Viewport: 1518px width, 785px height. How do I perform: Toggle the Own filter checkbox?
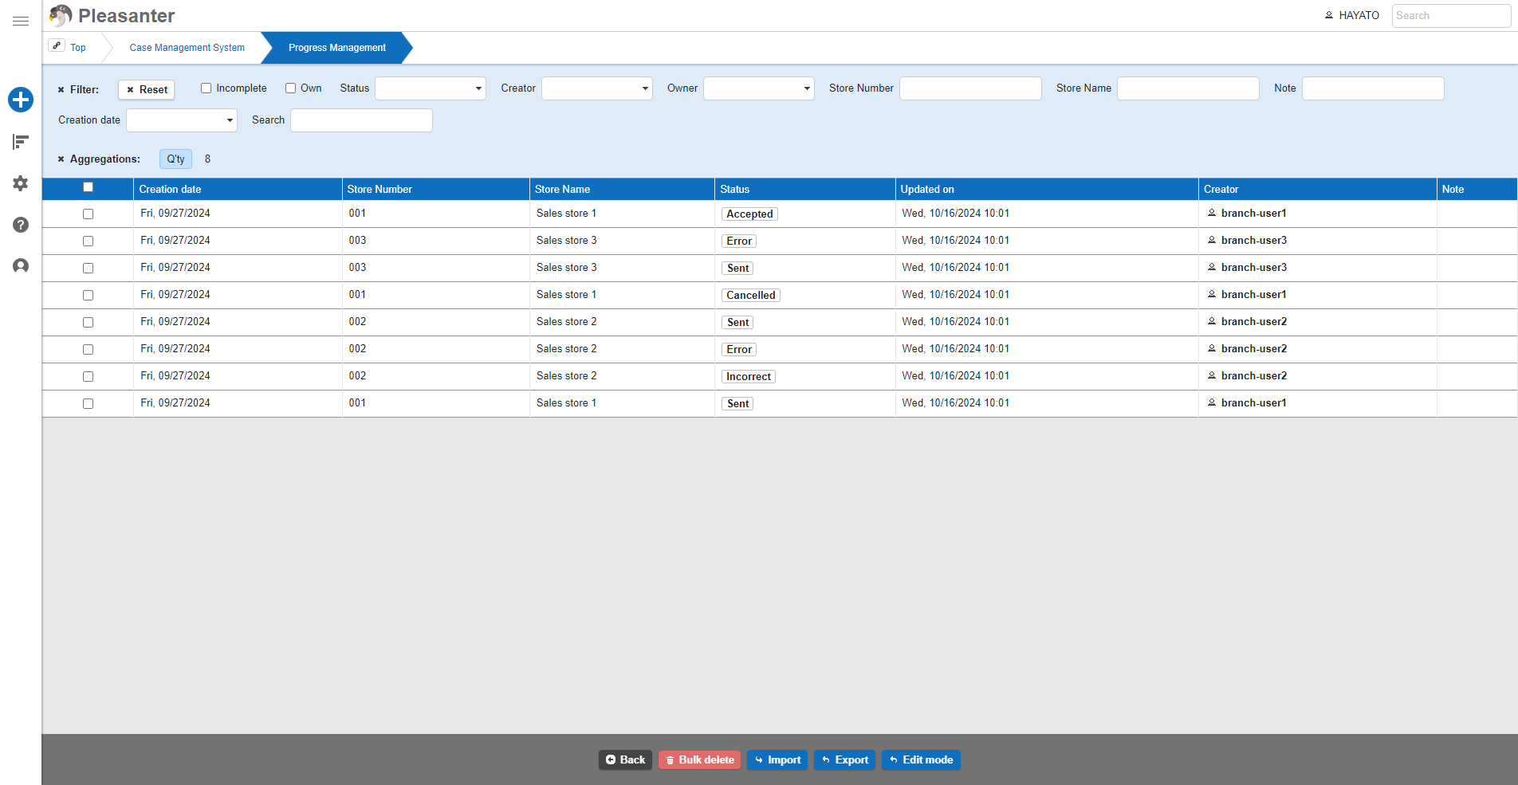tap(291, 88)
